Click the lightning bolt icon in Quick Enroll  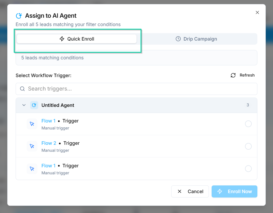(x=62, y=39)
